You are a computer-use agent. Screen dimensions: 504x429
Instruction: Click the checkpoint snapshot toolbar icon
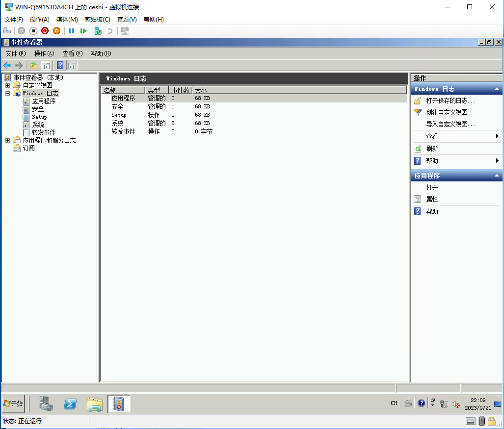pyautogui.click(x=98, y=31)
